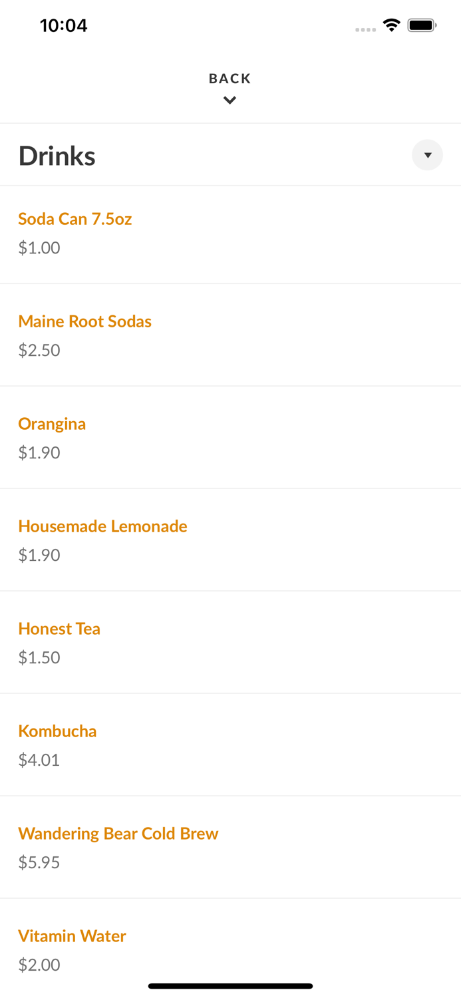Image resolution: width=461 pixels, height=998 pixels.
Task: Go back using the BACK label
Action: [230, 78]
